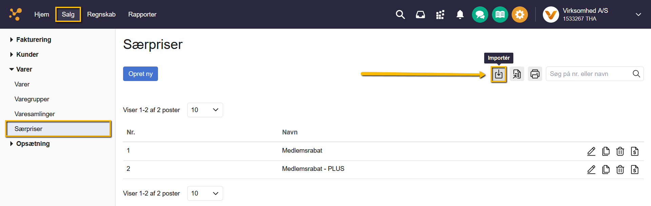
Task: Open price document for Medlemsrabat - PLUS
Action: (x=635, y=170)
